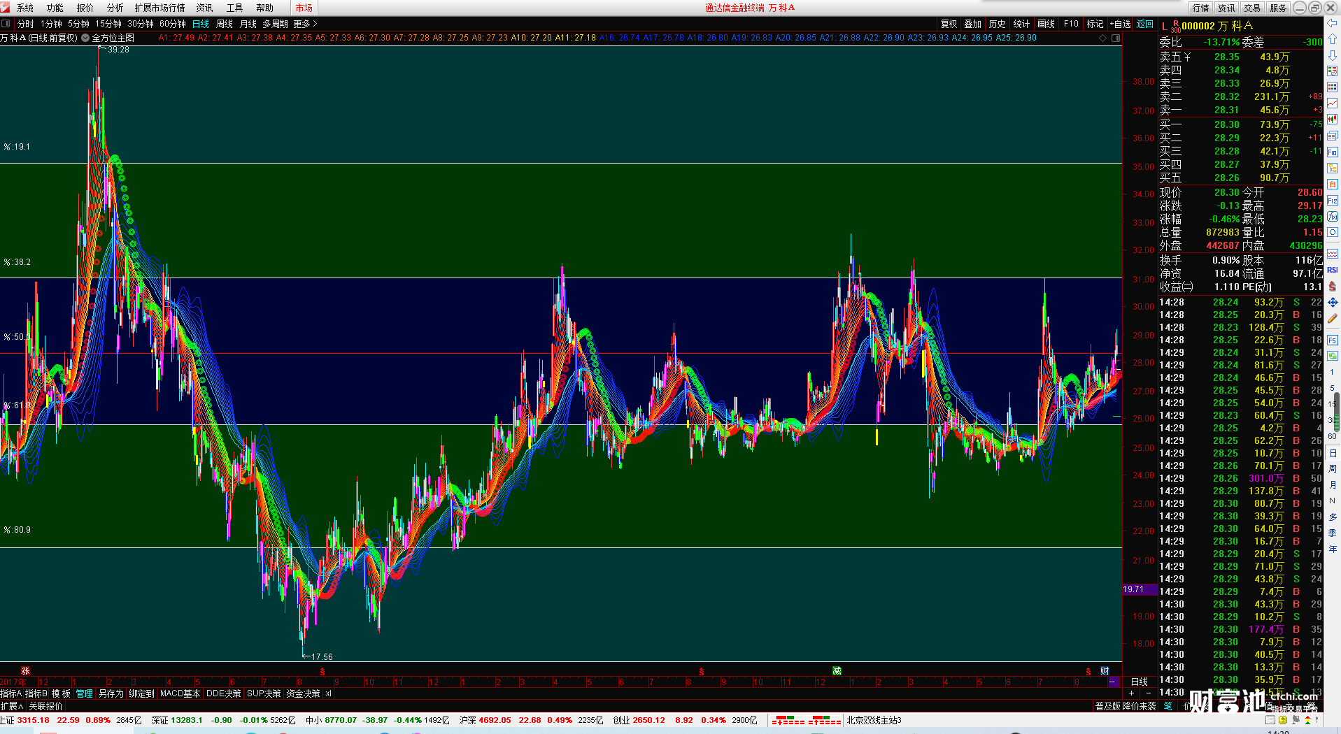
Task: Select the blue four-way move arrows icon
Action: (1333, 303)
